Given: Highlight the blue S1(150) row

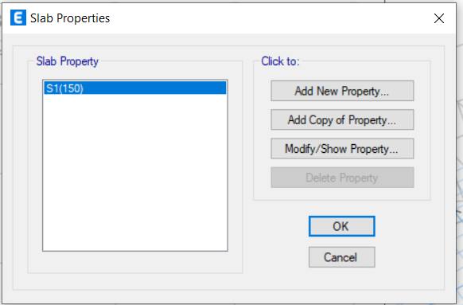Looking at the screenshot, I should pyautogui.click(x=135, y=88).
